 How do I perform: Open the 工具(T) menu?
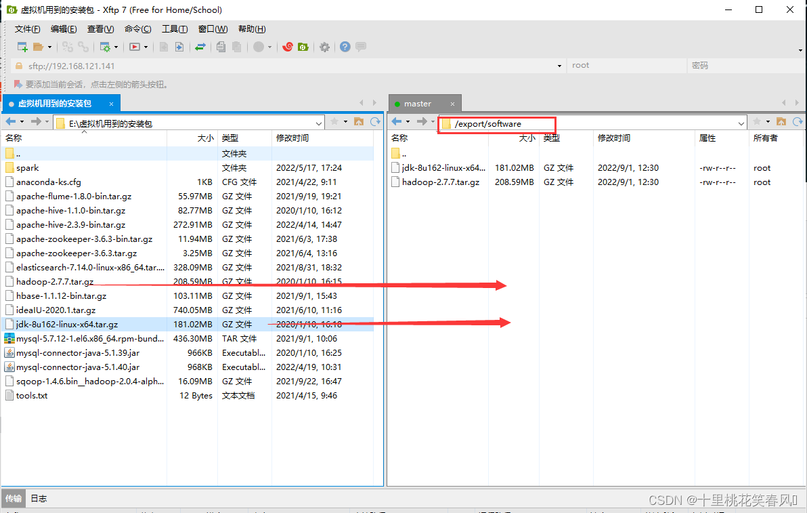pyautogui.click(x=175, y=29)
